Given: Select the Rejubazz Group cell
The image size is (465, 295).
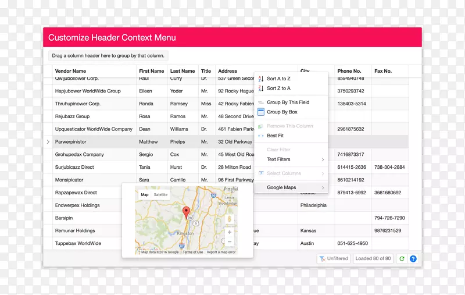Looking at the screenshot, I should coord(94,116).
